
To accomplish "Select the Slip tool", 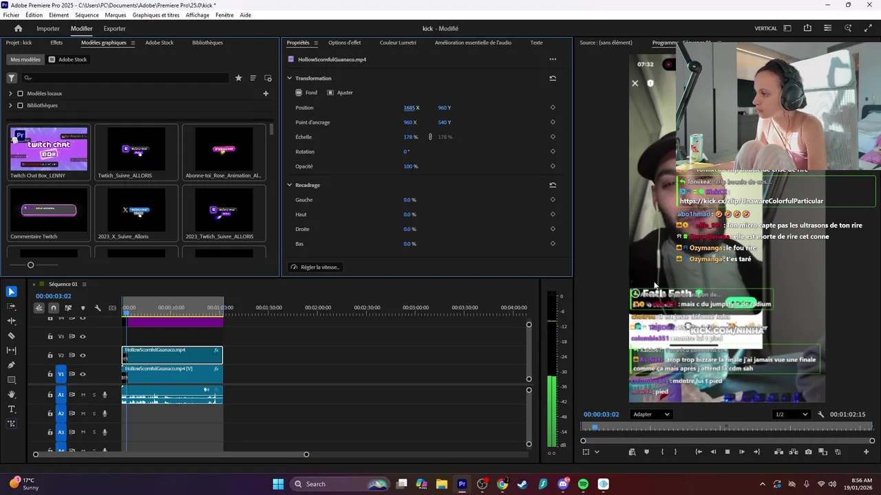I will pos(12,351).
